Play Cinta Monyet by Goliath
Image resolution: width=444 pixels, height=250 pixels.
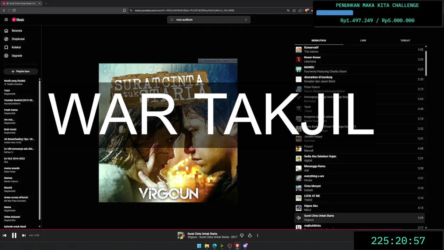[x=359, y=188]
